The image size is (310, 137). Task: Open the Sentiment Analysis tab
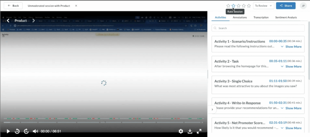coord(286,18)
